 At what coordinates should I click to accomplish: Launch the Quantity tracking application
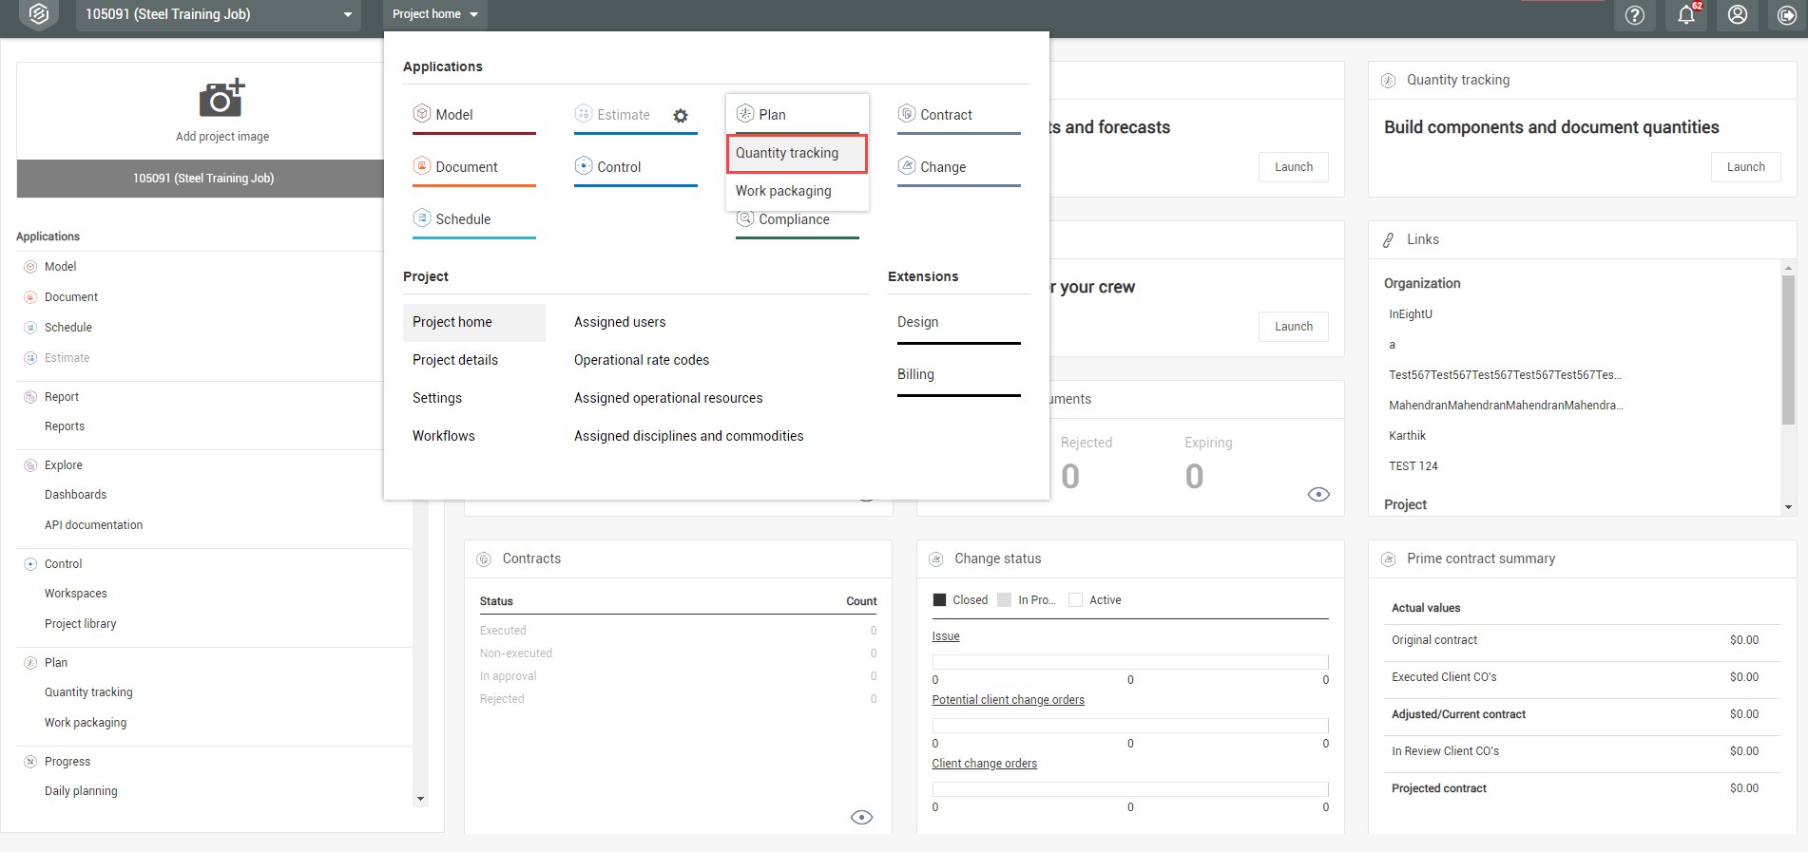point(1745,167)
